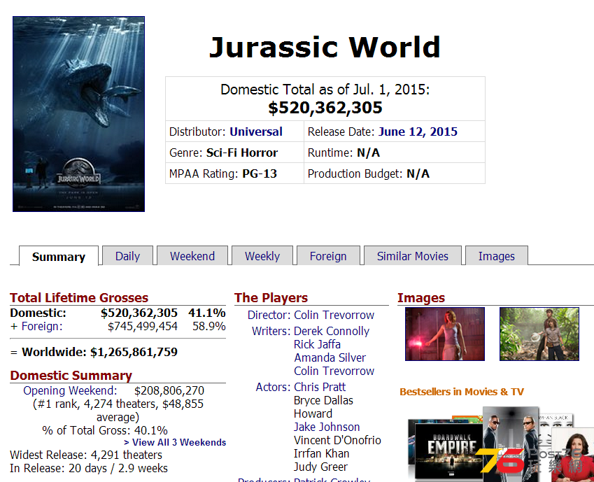Select the Summary tab
Image resolution: width=594 pixels, height=482 pixels.
[59, 257]
